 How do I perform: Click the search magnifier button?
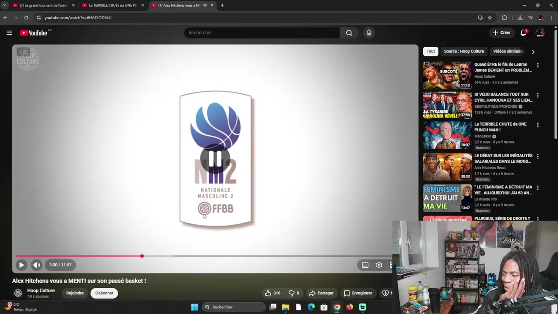click(x=349, y=33)
